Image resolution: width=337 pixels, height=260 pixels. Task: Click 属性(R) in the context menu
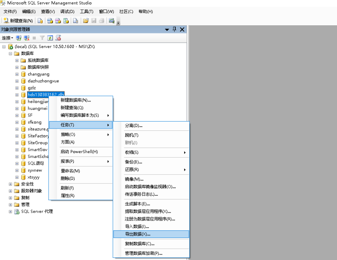67,196
